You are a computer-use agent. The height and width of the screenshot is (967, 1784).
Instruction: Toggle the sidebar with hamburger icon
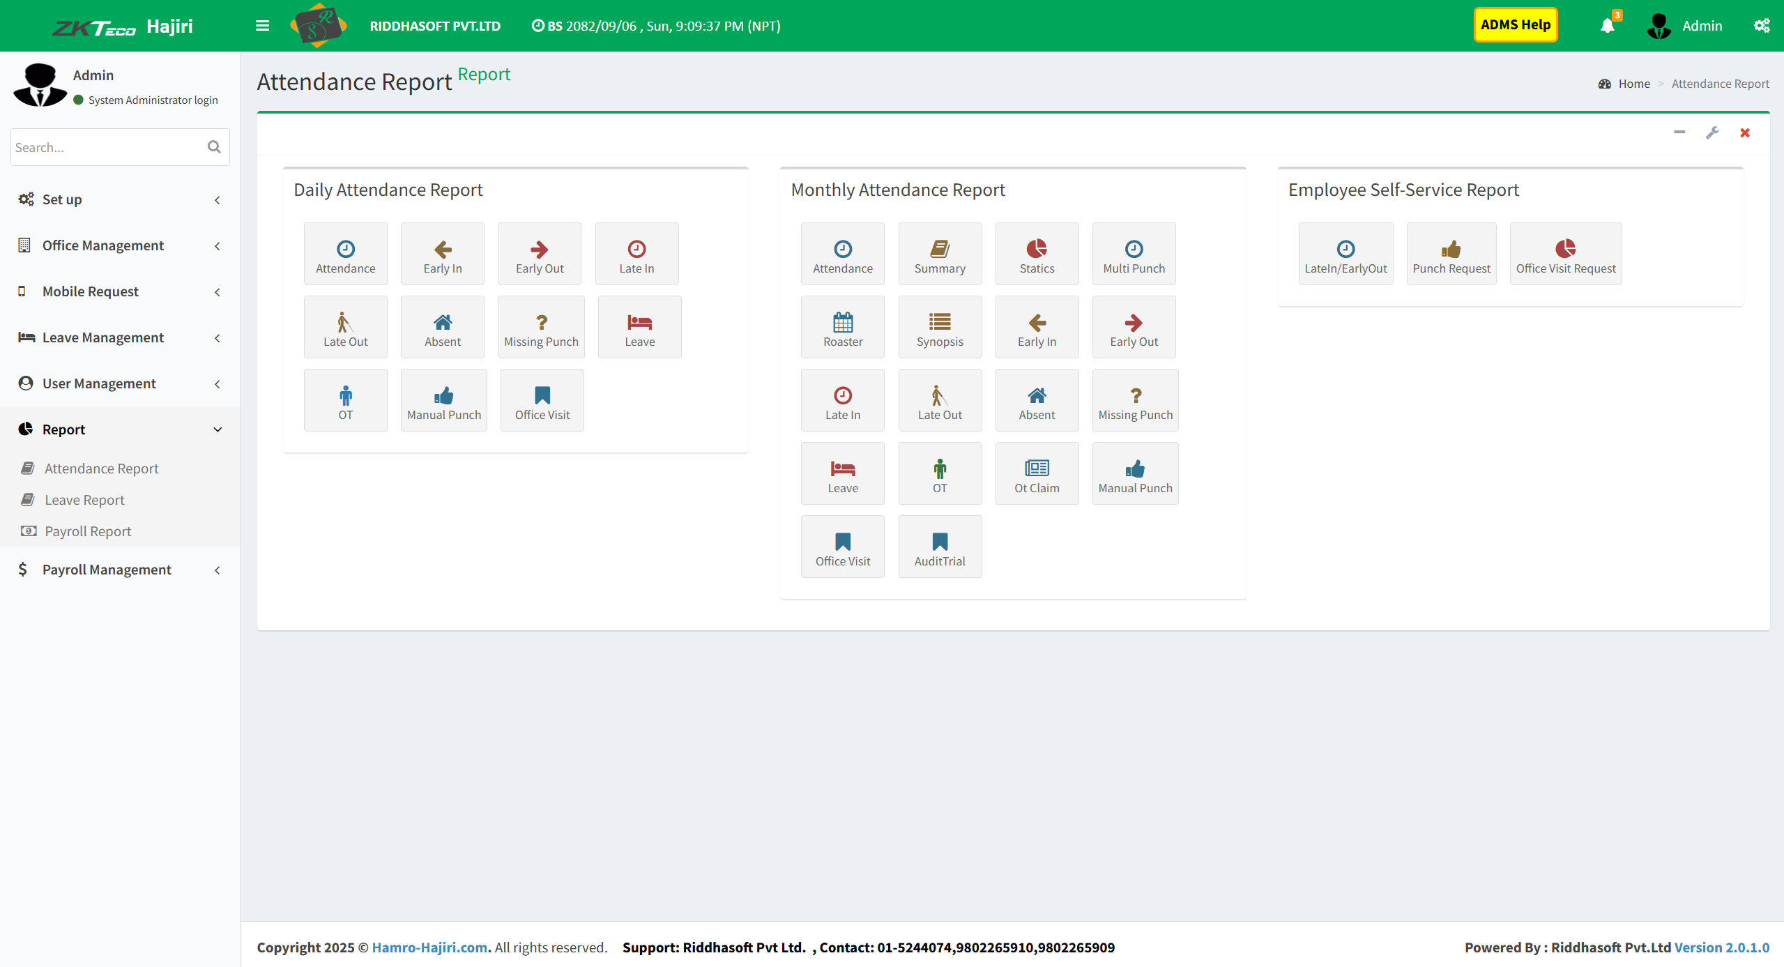point(262,26)
